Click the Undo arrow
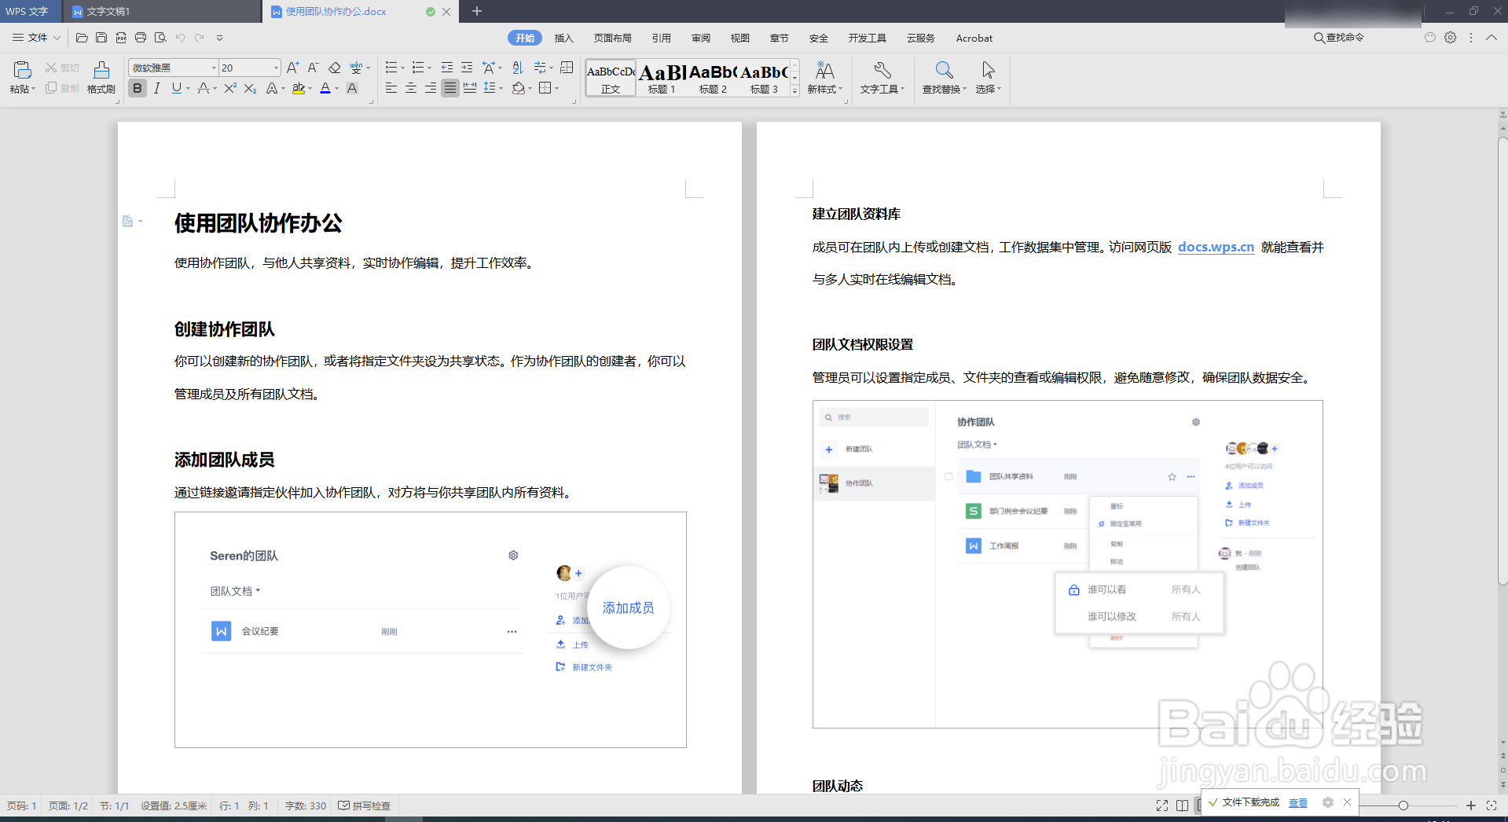1508x822 pixels. click(180, 38)
